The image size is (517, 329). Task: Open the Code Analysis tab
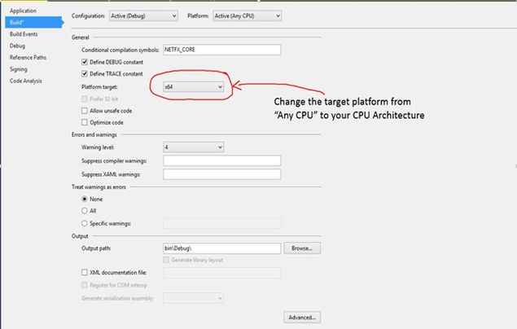pyautogui.click(x=26, y=81)
